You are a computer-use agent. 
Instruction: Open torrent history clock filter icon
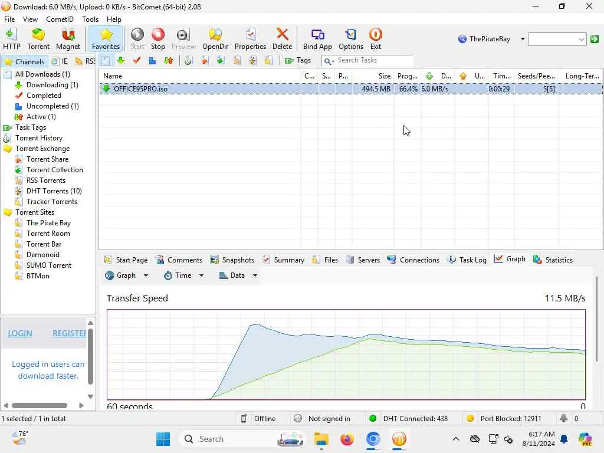tap(188, 61)
